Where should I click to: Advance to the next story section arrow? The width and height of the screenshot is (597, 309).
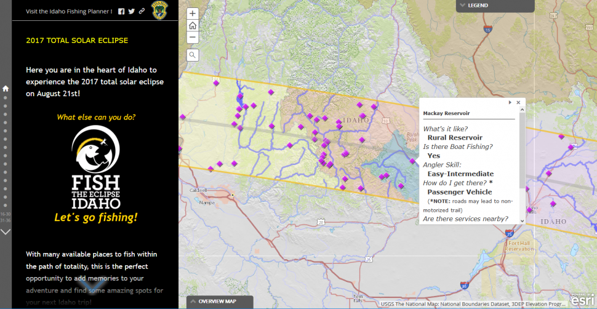pos(6,232)
